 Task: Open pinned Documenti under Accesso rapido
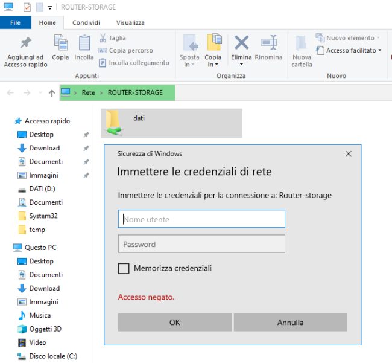[x=46, y=161]
